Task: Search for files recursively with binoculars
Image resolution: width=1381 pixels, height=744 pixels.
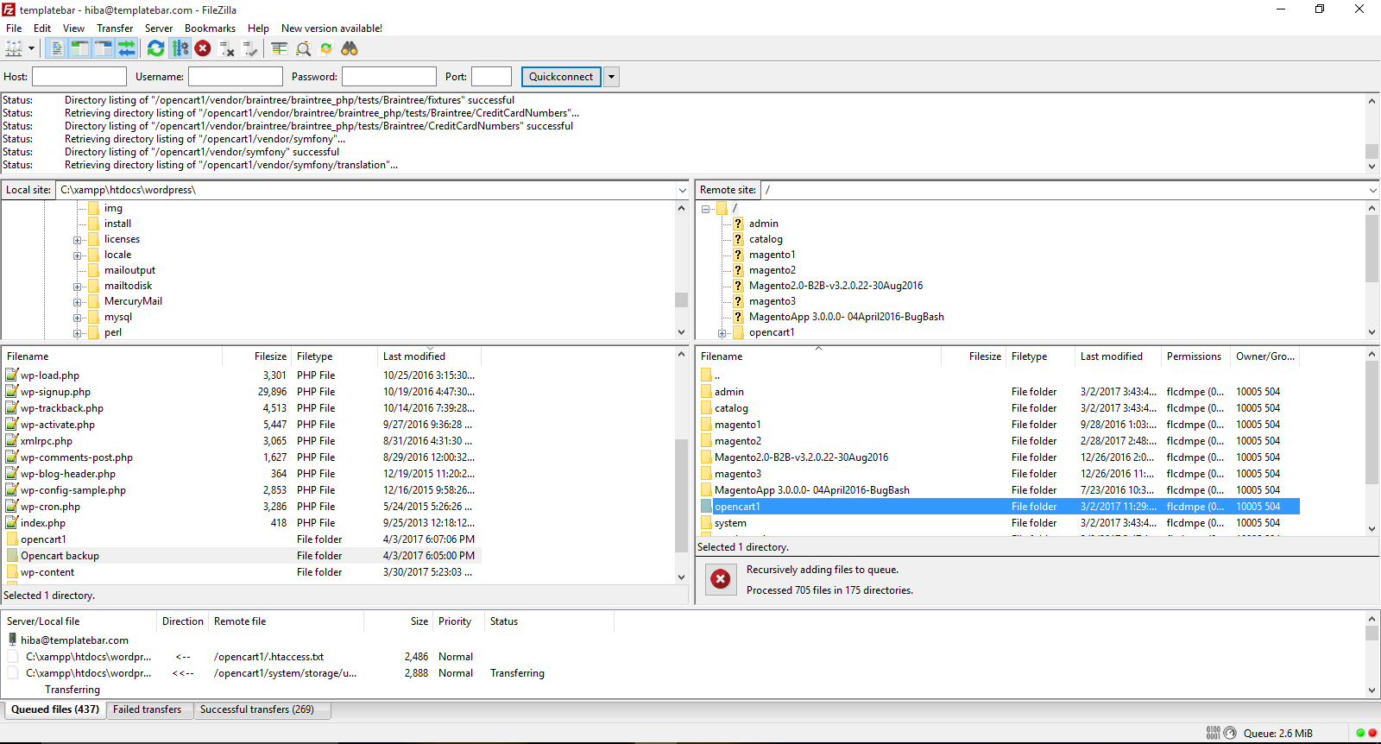Action: tap(350, 49)
